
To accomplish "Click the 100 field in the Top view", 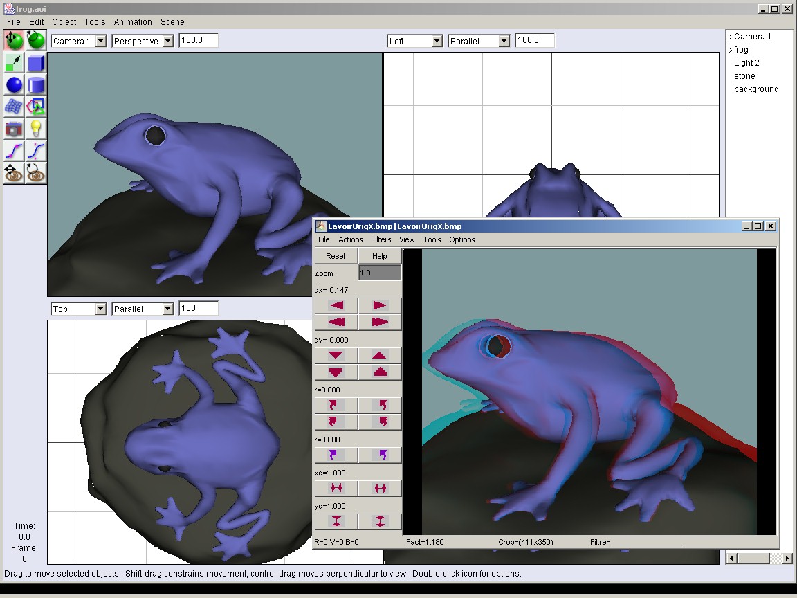I will coord(199,307).
